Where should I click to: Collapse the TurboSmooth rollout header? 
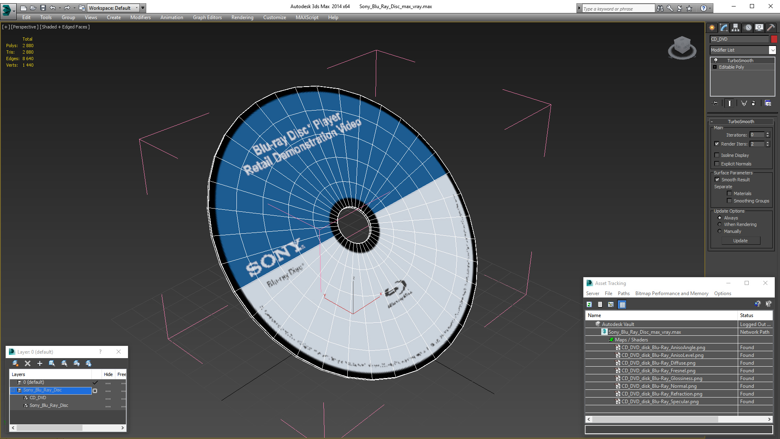tap(741, 122)
